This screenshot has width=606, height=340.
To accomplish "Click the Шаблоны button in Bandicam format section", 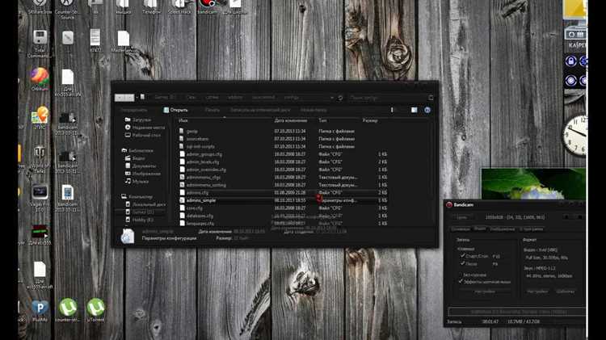I will tap(565, 292).
